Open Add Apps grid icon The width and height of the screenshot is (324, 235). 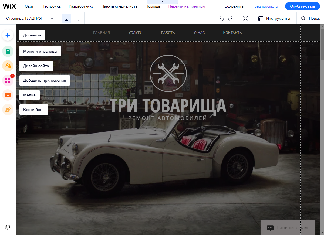click(8, 80)
